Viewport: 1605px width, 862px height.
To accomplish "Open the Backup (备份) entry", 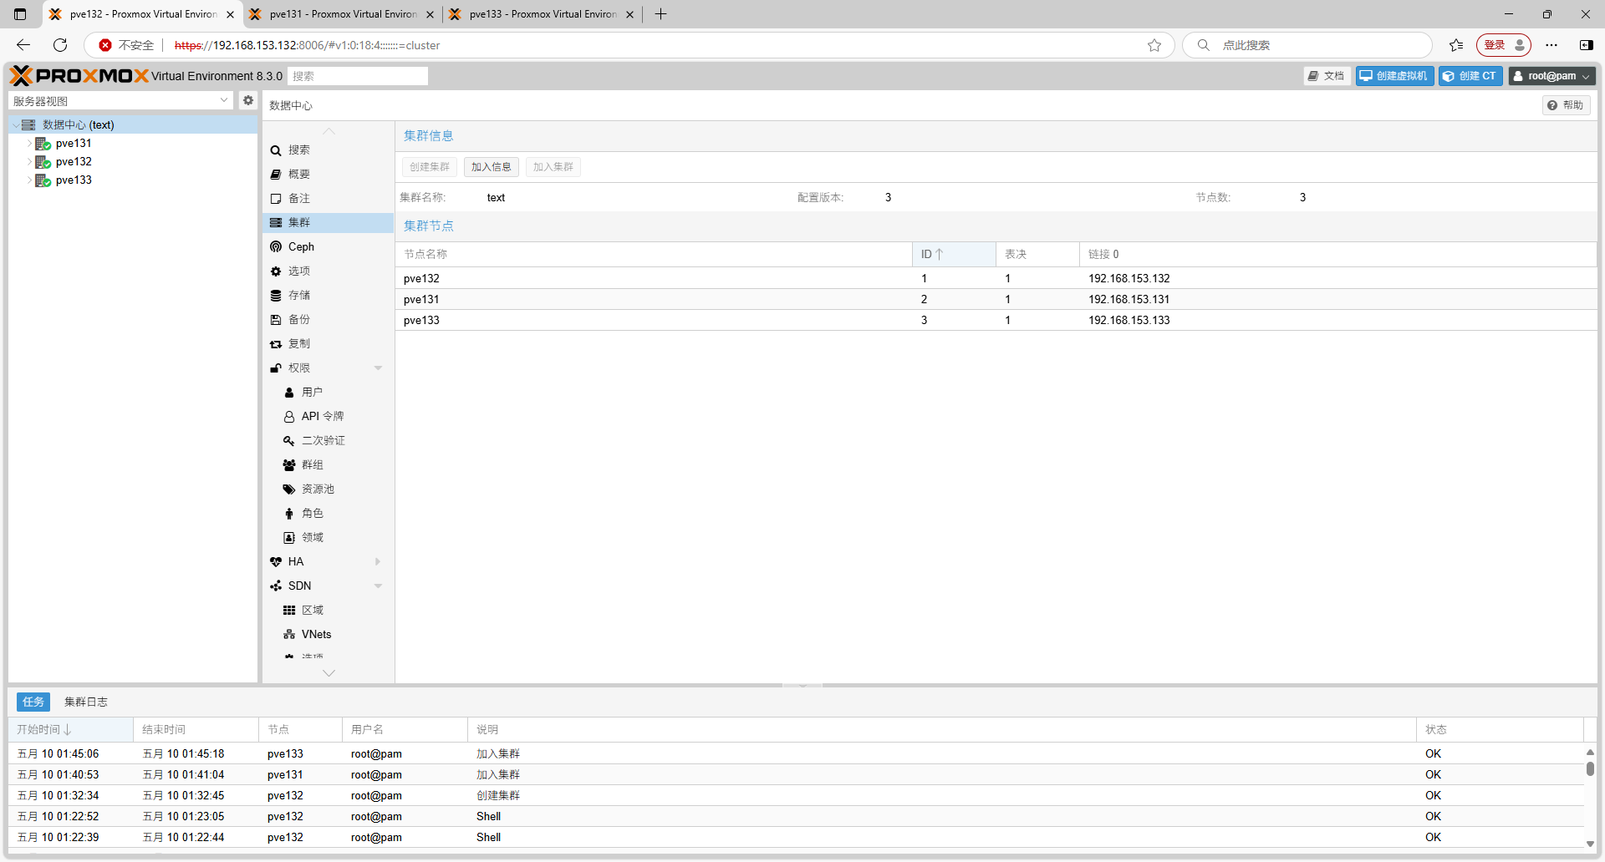I will point(328,319).
